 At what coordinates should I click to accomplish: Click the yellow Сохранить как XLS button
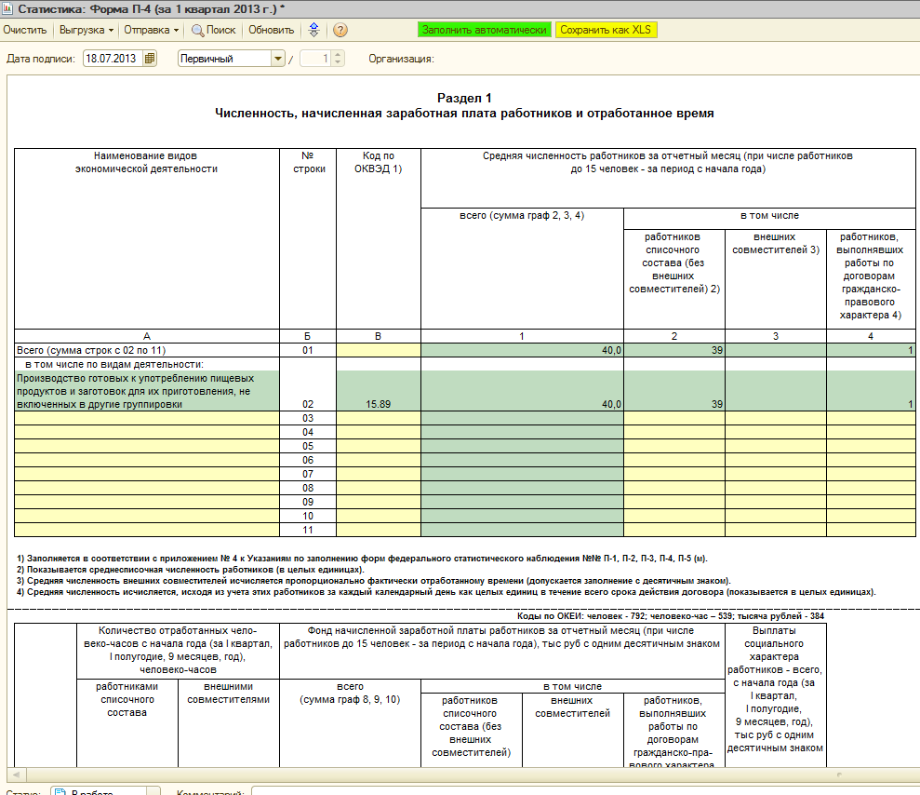click(x=606, y=30)
